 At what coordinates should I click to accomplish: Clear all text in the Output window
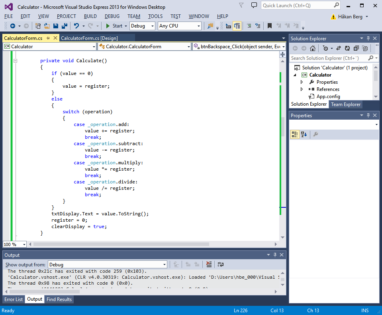coord(209,264)
